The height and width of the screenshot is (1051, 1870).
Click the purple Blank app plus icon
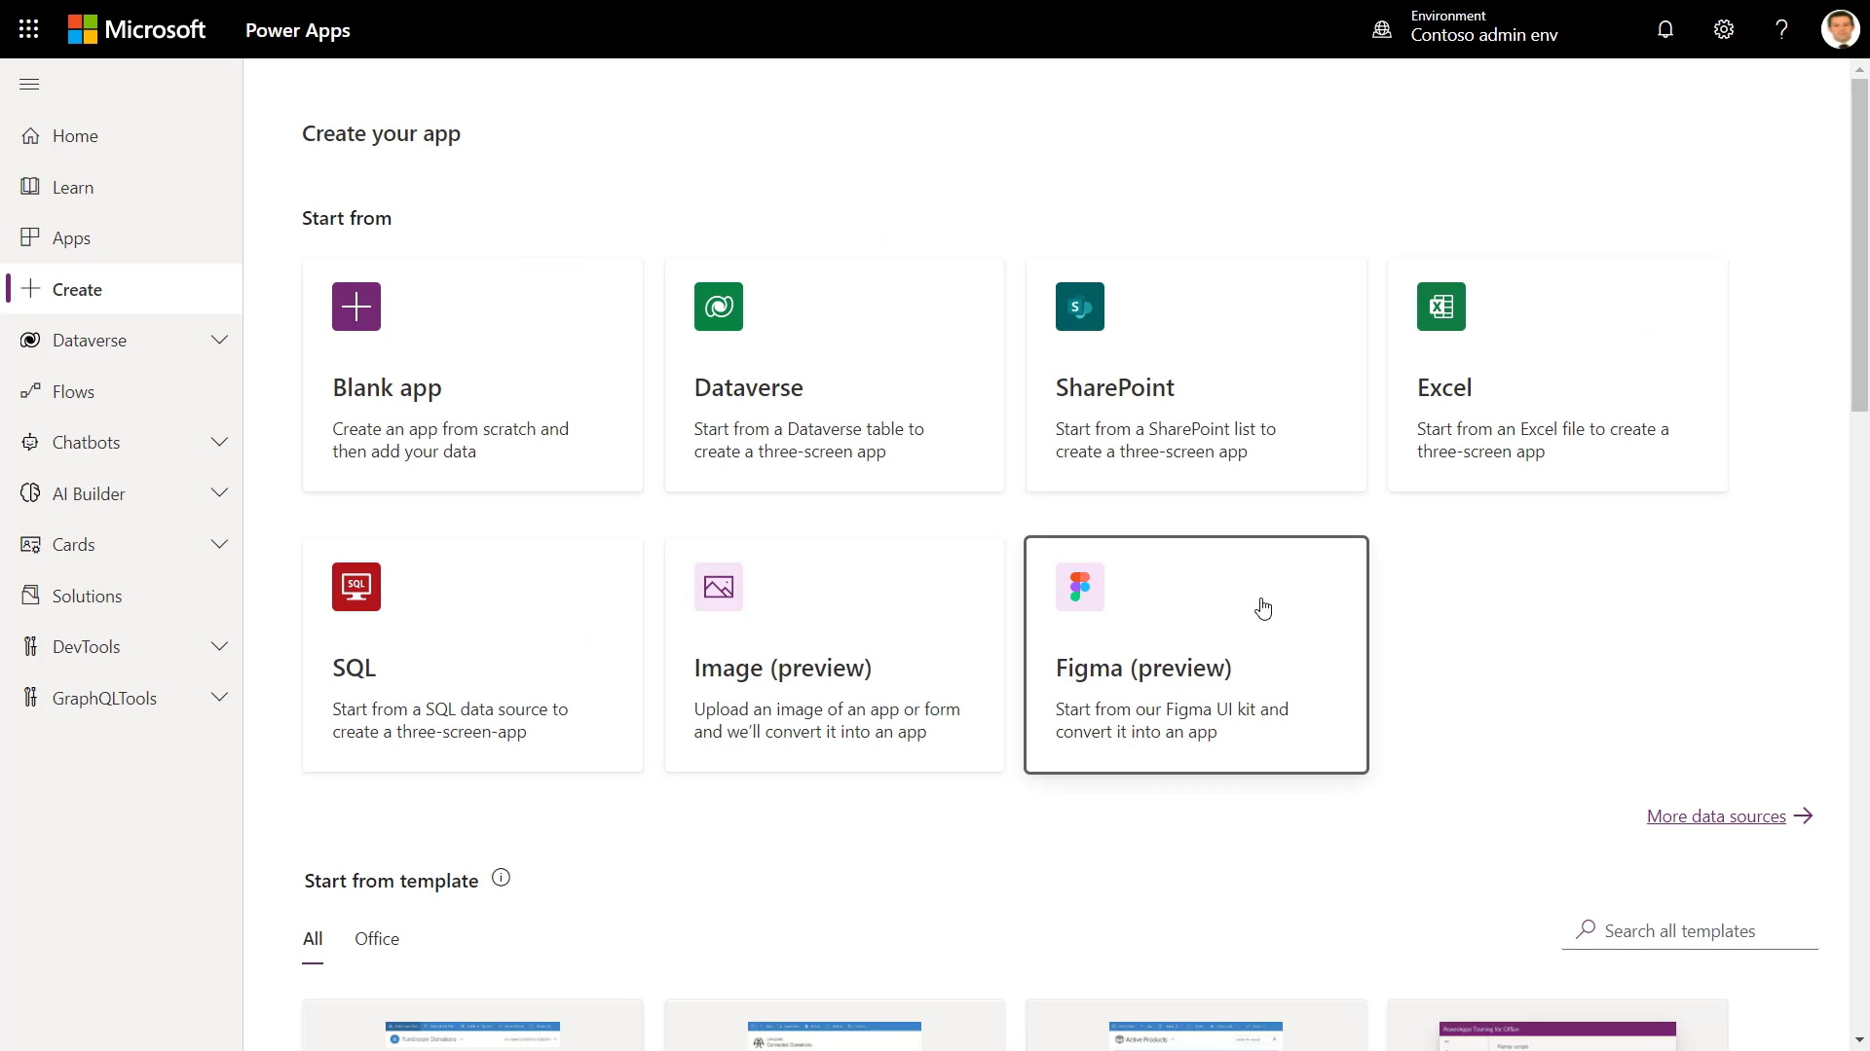coord(356,307)
